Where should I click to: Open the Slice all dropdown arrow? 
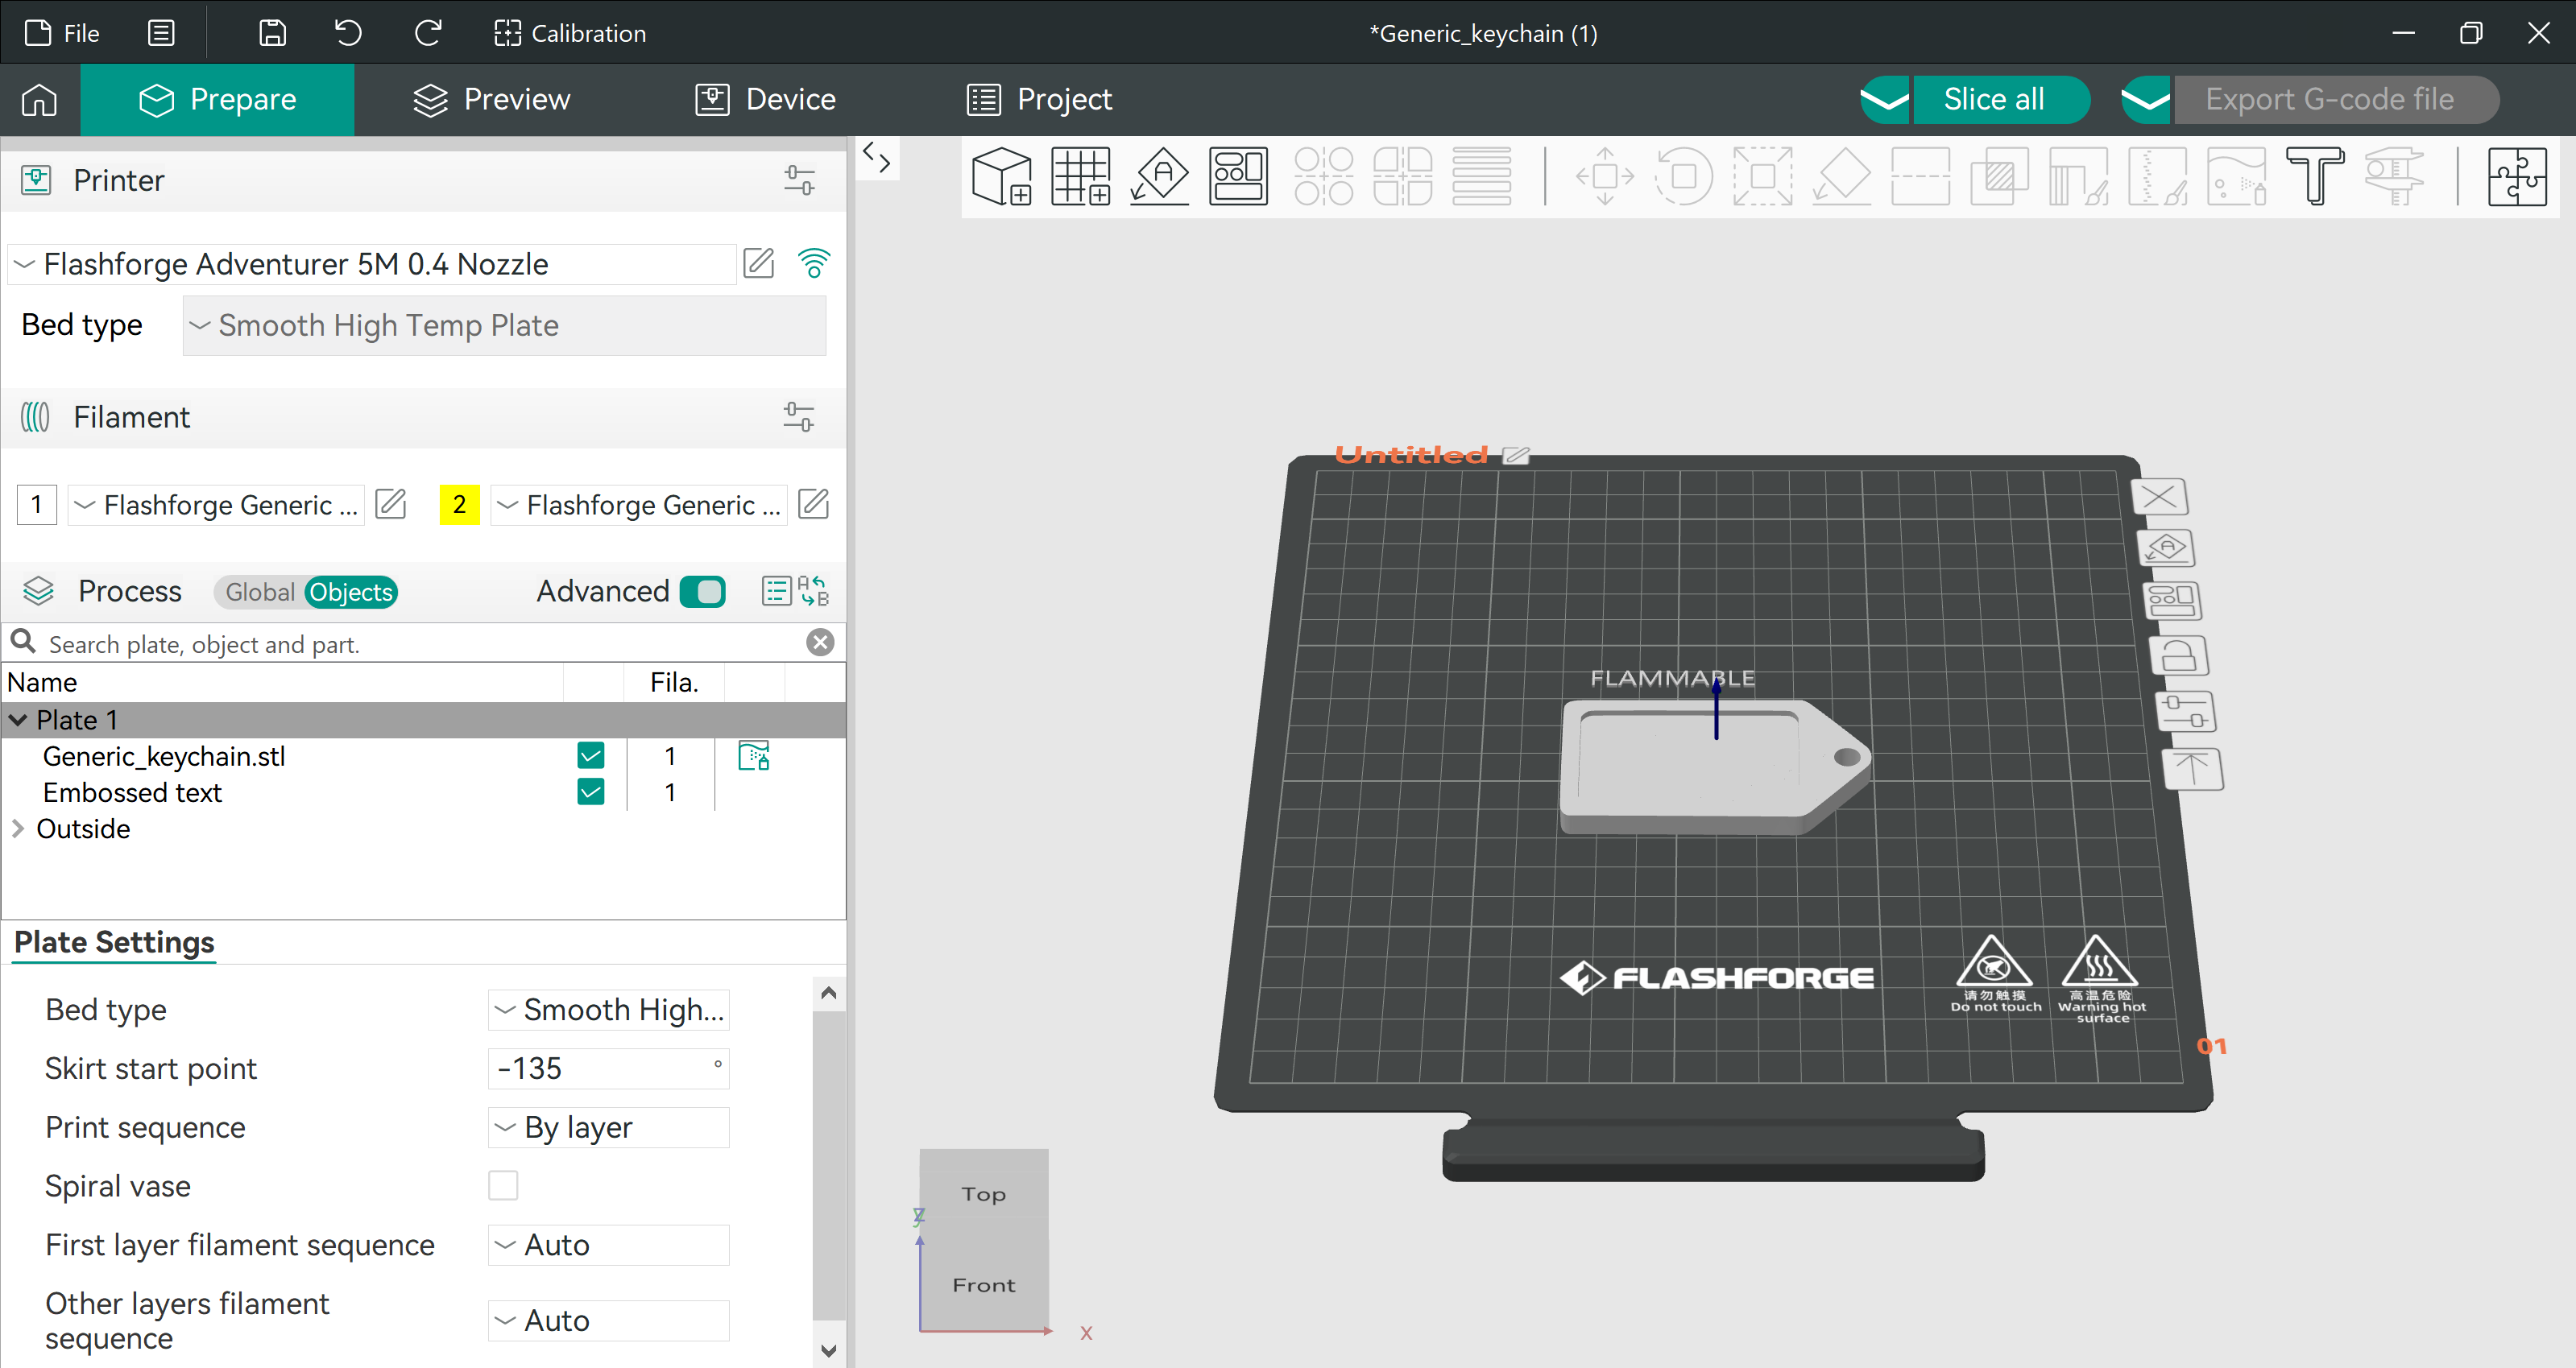coord(1885,99)
